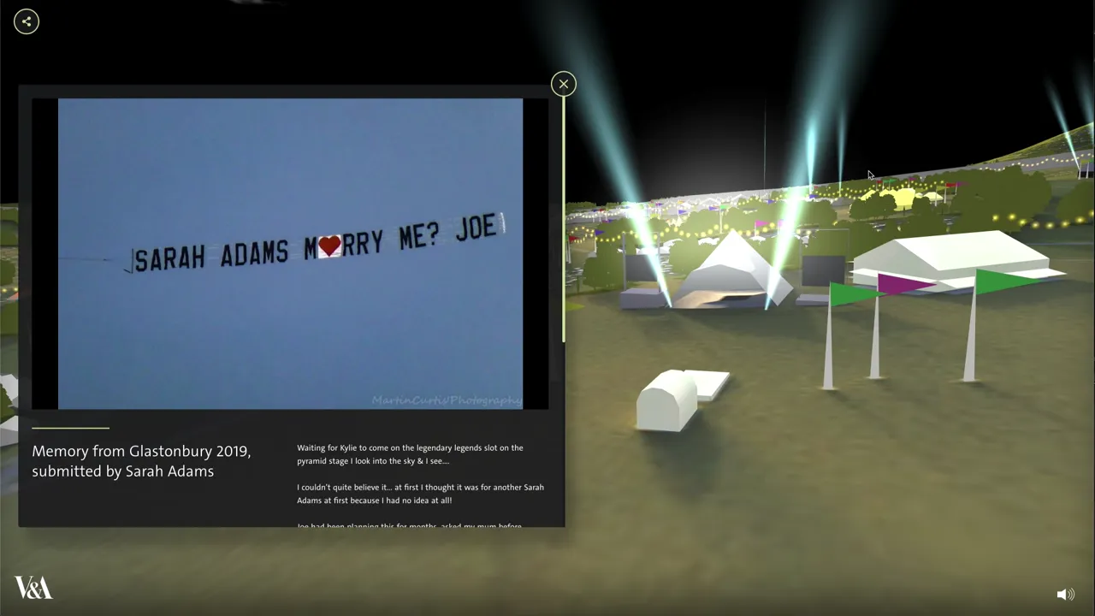Click the red heart on the banner
This screenshot has width=1095, height=616.
(329, 246)
